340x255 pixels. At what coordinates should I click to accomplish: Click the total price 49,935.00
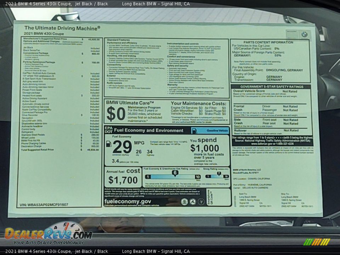[x=93, y=149]
